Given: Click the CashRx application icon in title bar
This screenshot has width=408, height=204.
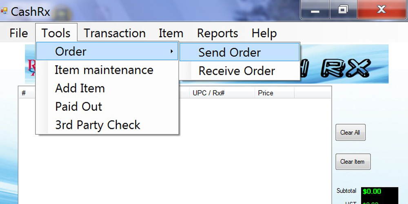Looking at the screenshot, I should pos(4,11).
